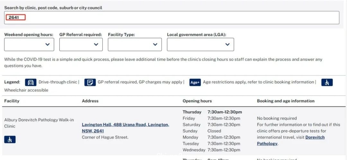Expand the Facility Type dropdown
This screenshot has width=347, height=160.
tap(135, 45)
